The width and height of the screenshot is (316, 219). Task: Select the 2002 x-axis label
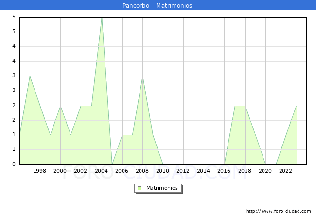(80, 171)
